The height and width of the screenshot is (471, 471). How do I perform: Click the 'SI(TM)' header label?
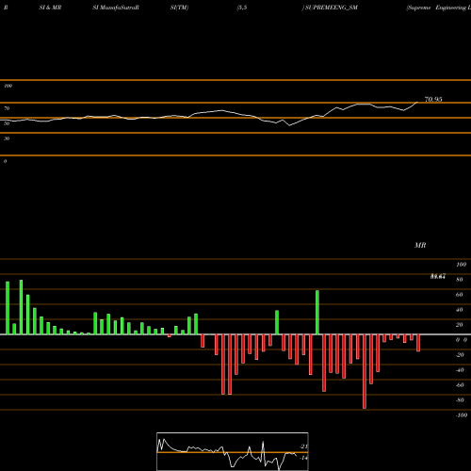click(179, 8)
